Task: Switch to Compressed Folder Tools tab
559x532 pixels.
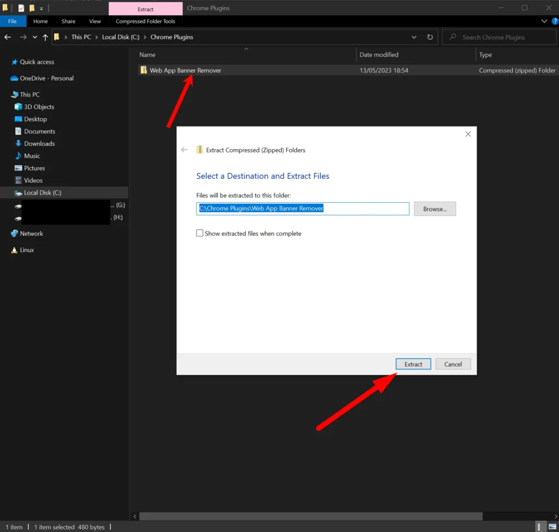Action: click(x=145, y=21)
